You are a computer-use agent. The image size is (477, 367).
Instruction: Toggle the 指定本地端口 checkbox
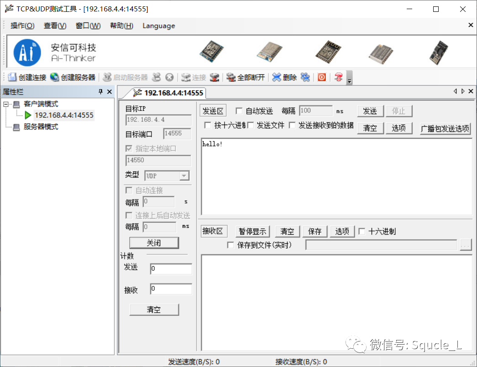(x=129, y=148)
